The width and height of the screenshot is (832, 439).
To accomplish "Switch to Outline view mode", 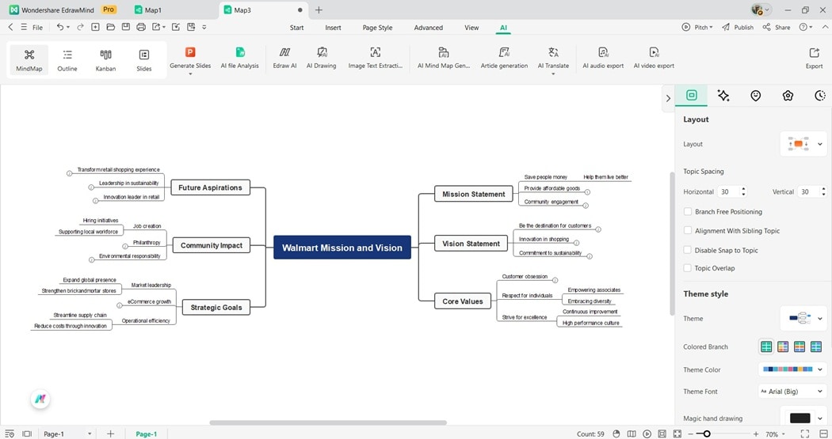I will [67, 60].
